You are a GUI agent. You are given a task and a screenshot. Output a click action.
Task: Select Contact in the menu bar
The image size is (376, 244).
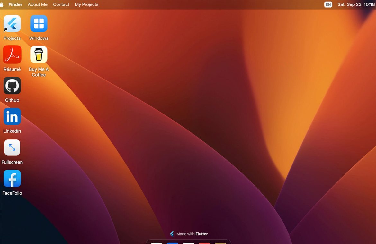(x=61, y=4)
